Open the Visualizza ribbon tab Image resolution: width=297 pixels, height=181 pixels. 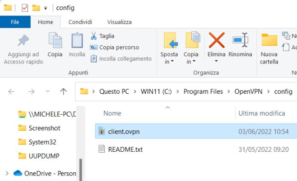click(119, 22)
